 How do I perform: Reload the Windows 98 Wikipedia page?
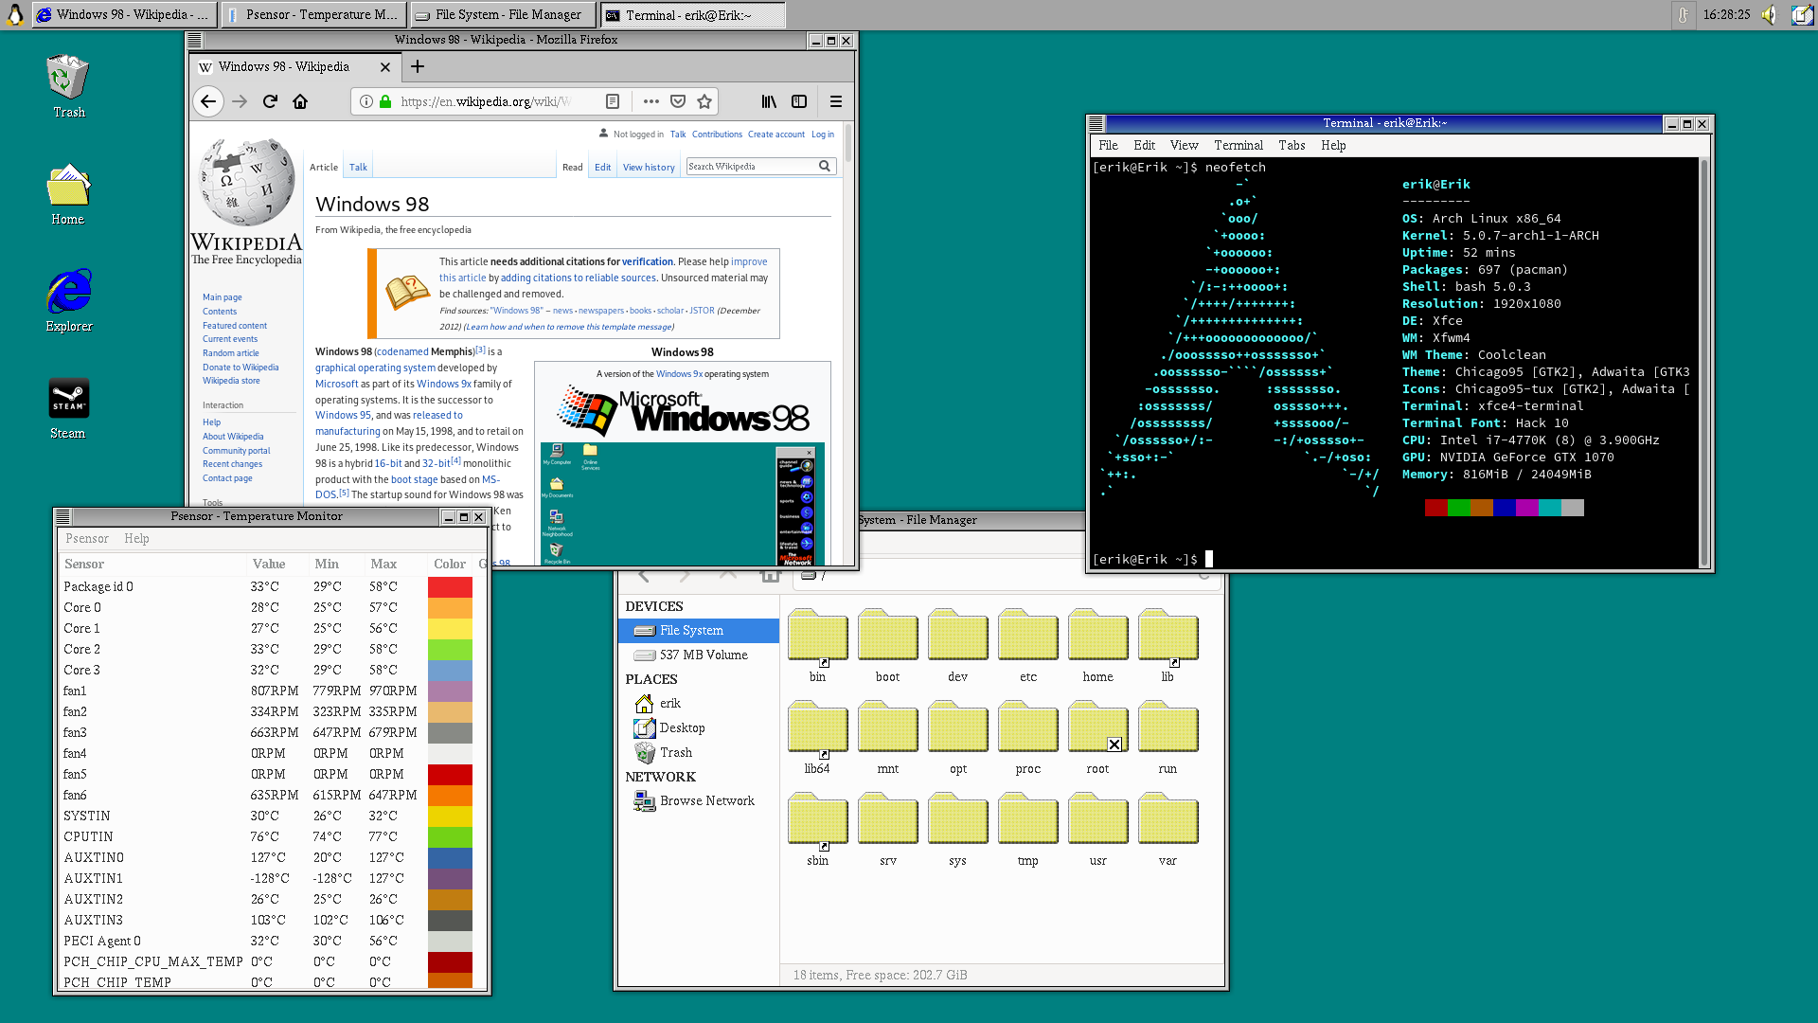point(270,101)
